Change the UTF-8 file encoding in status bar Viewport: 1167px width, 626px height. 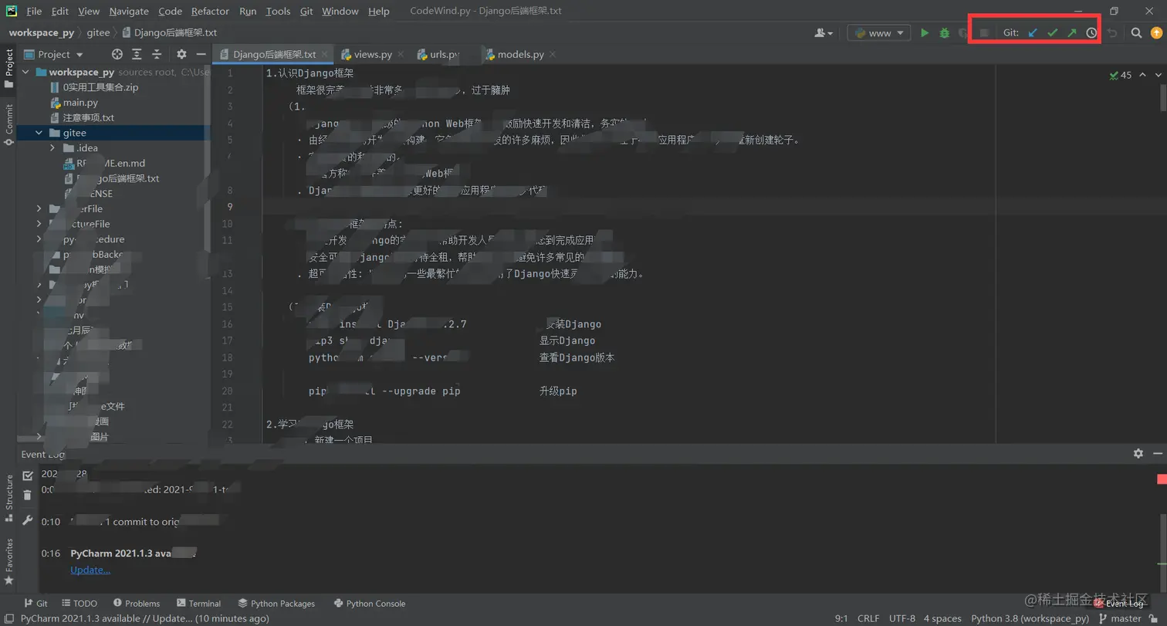[901, 618]
